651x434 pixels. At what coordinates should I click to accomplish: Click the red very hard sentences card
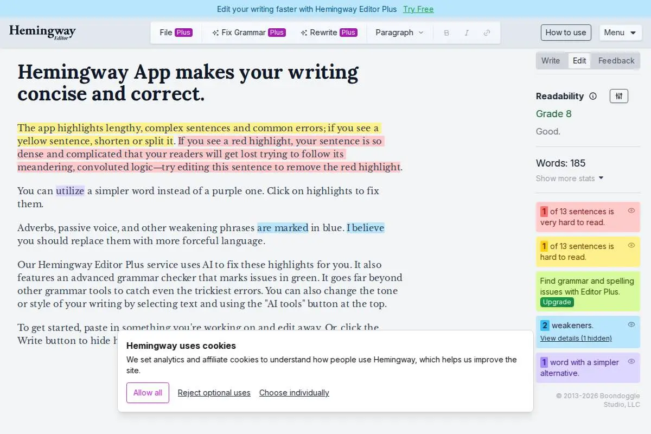588,217
